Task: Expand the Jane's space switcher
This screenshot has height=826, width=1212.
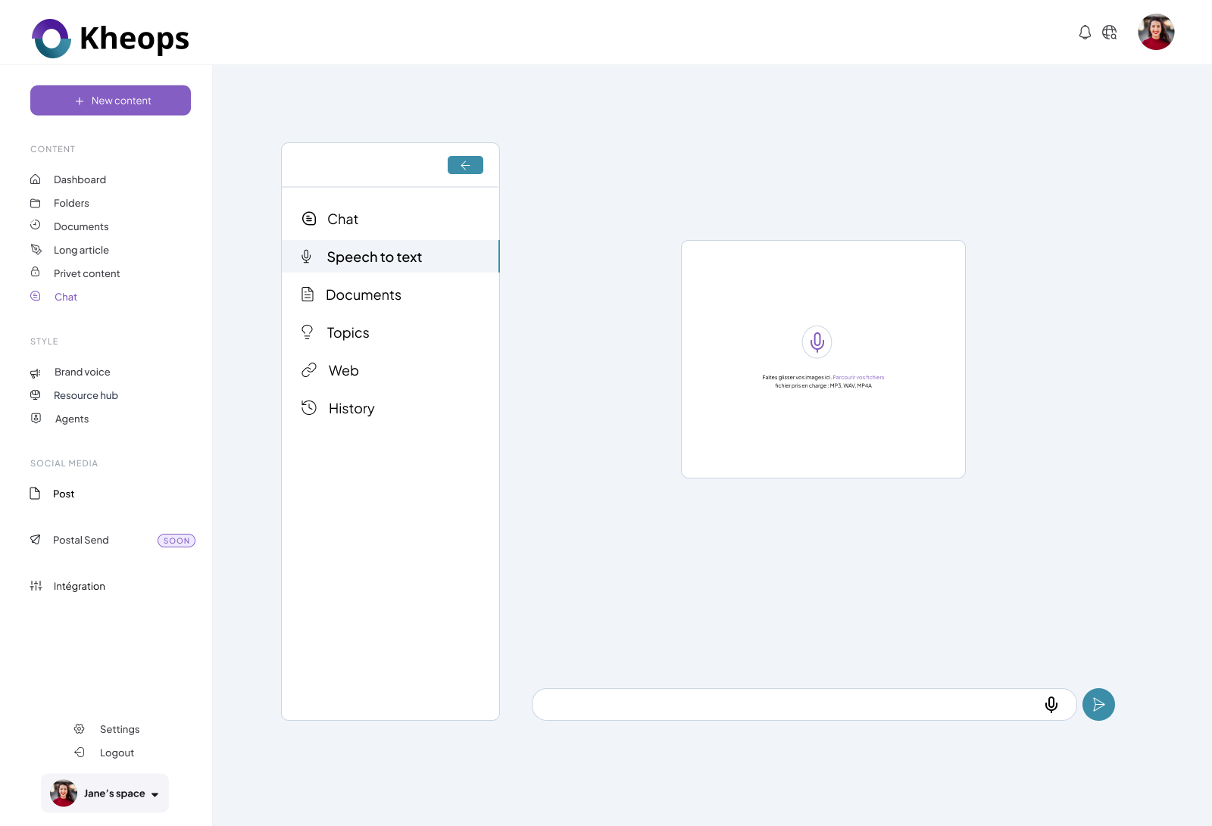Action: coord(105,793)
